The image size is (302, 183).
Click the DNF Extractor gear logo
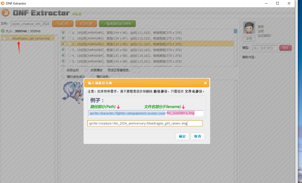[6, 13]
